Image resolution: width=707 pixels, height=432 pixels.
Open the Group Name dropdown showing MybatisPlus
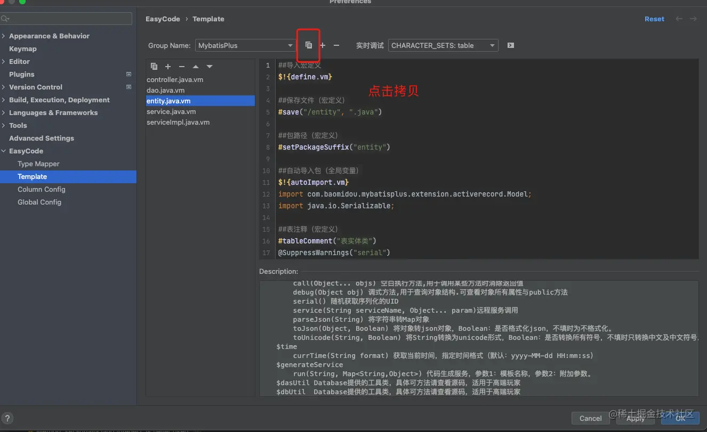click(245, 45)
